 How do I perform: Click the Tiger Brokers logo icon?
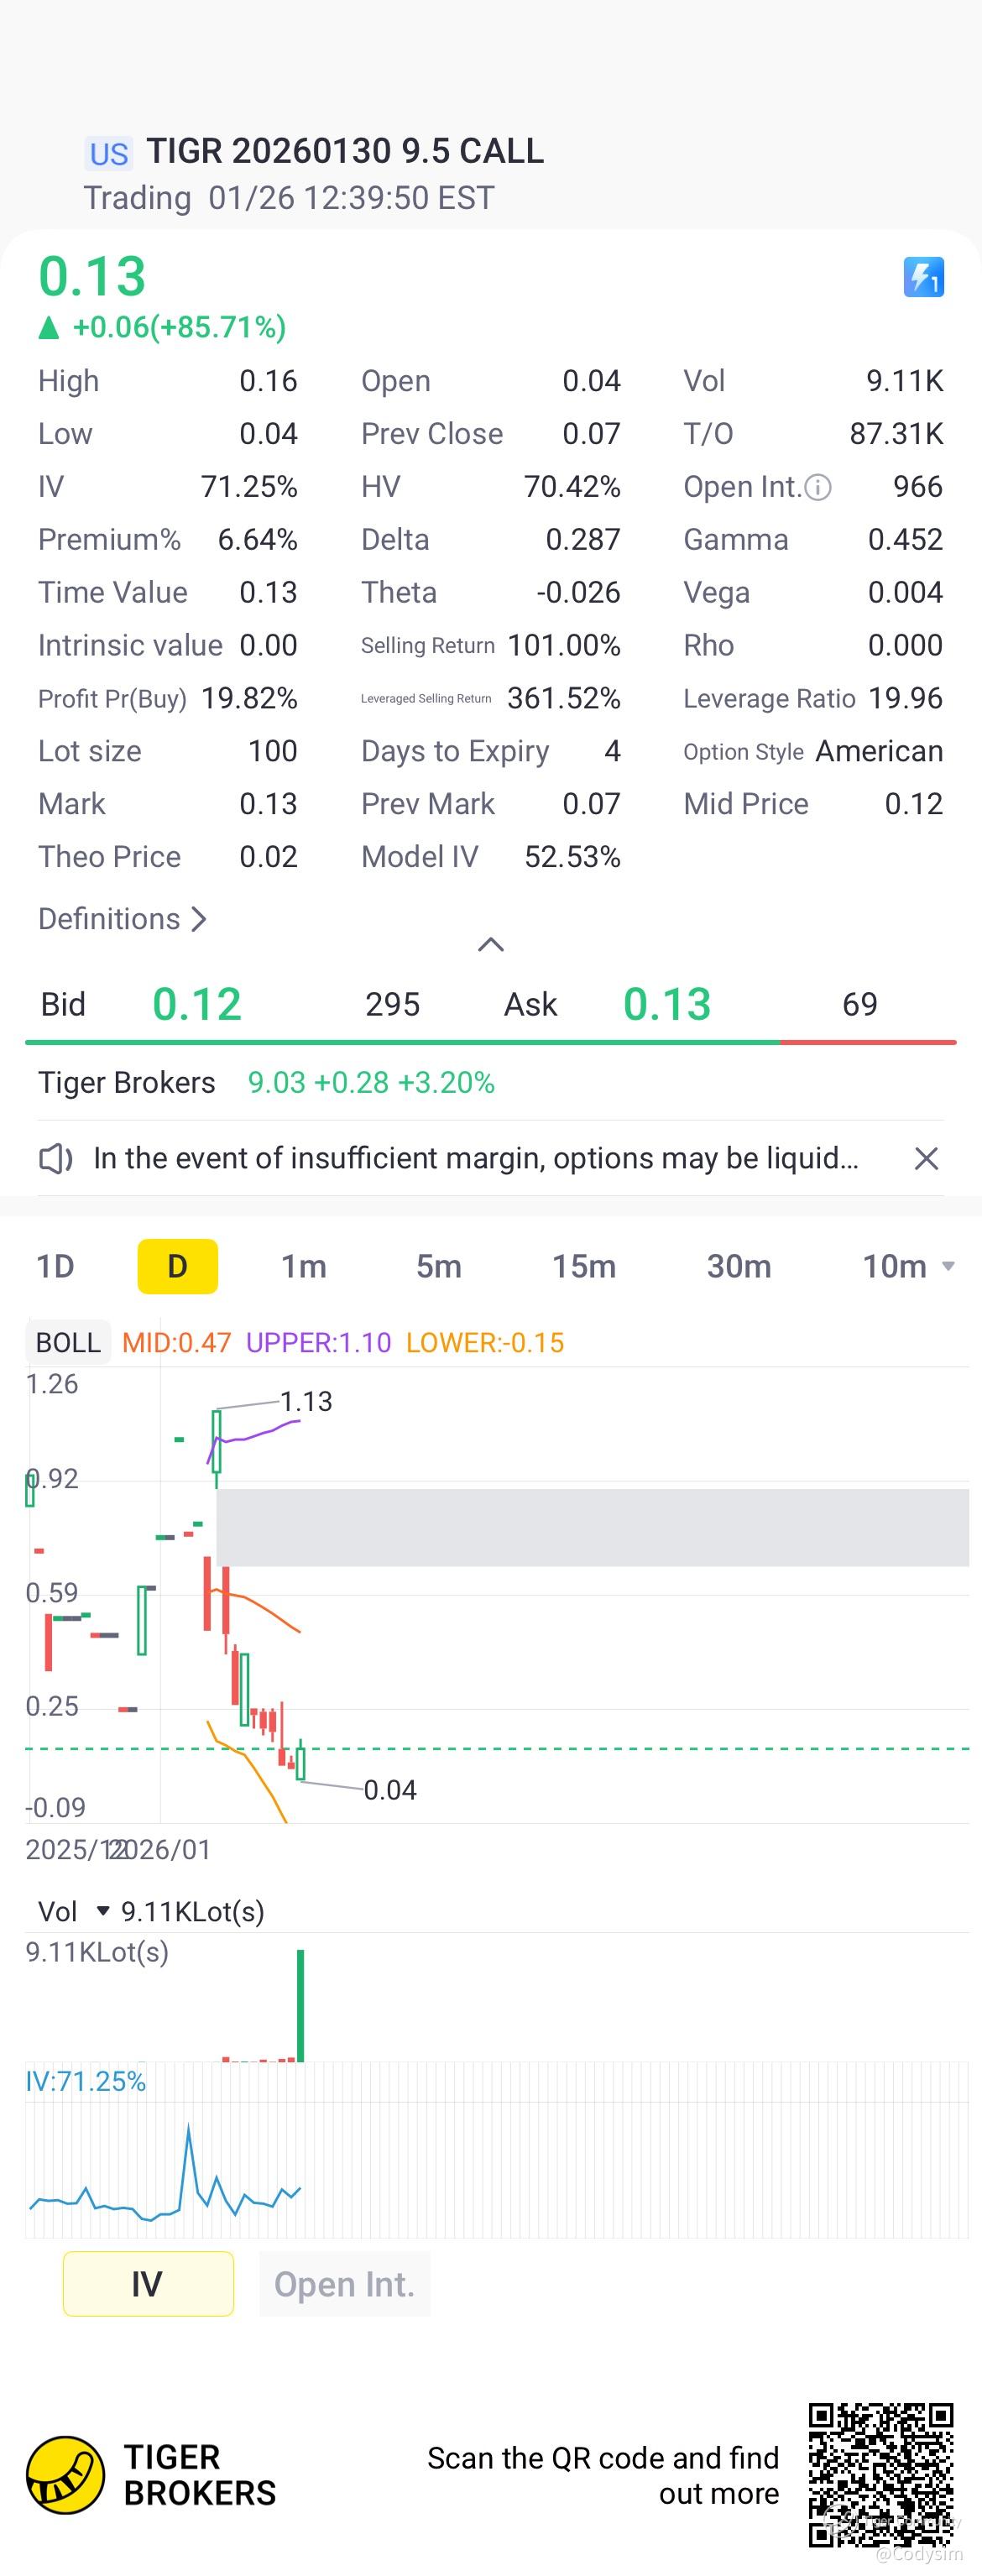65,2474
